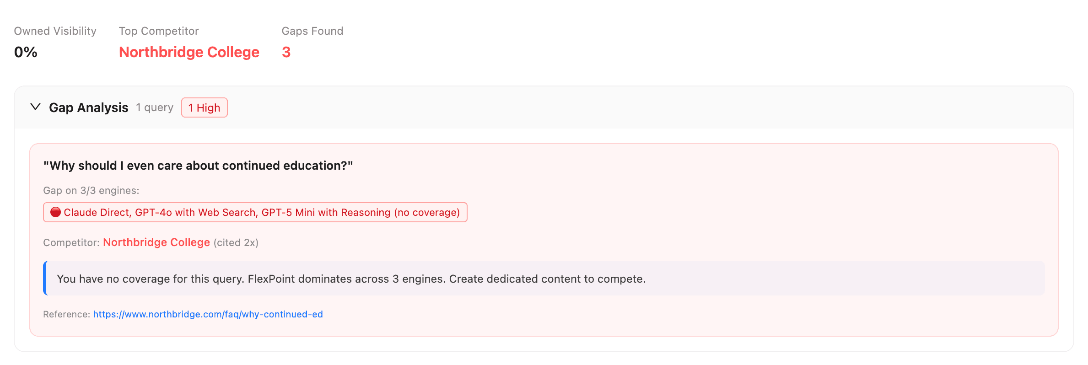Click the red status dot on the engine badge
Screen dimensions: 1088x365
point(55,212)
